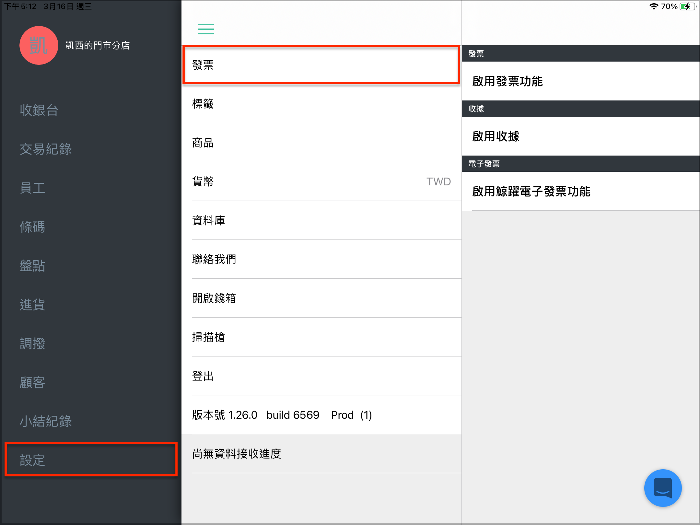Click the TWD currency value
This screenshot has width=700, height=525.
click(x=438, y=181)
